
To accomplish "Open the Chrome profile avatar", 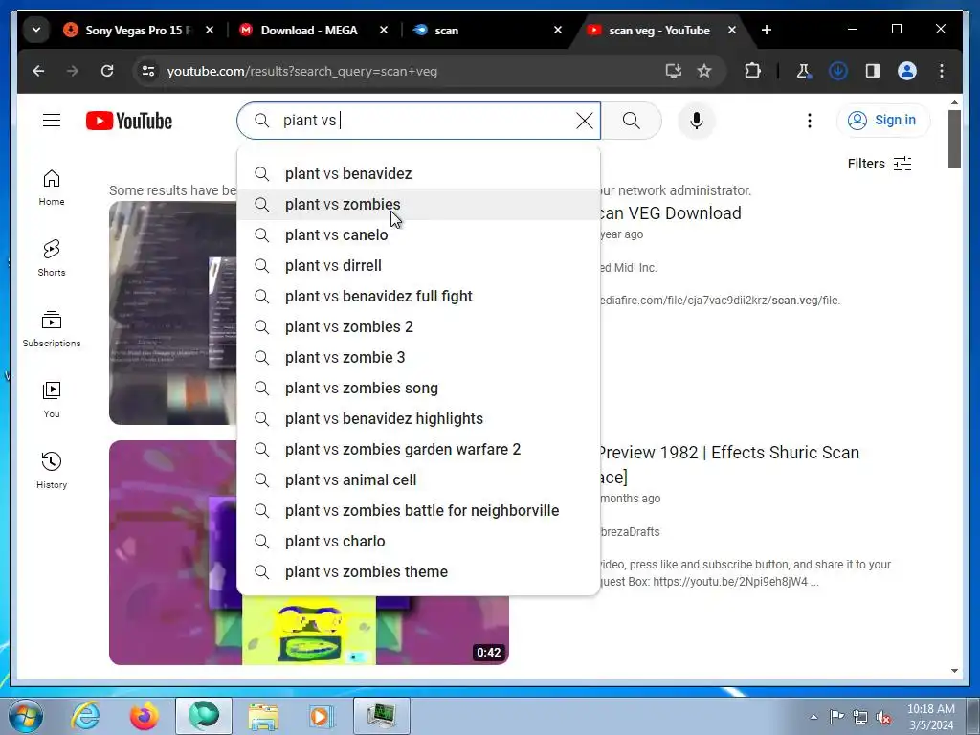I will pos(907,71).
